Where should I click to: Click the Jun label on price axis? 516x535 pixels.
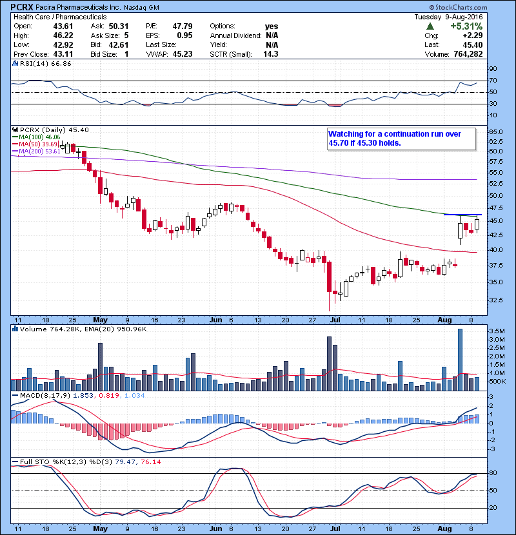(216, 320)
